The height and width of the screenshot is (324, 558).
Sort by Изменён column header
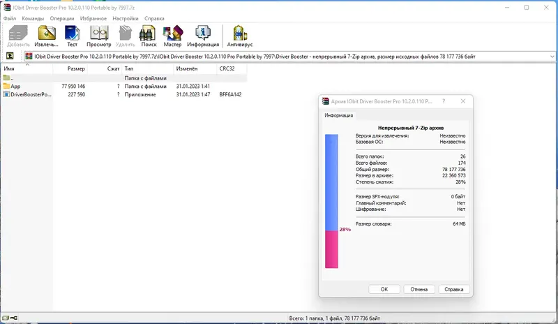click(195, 68)
